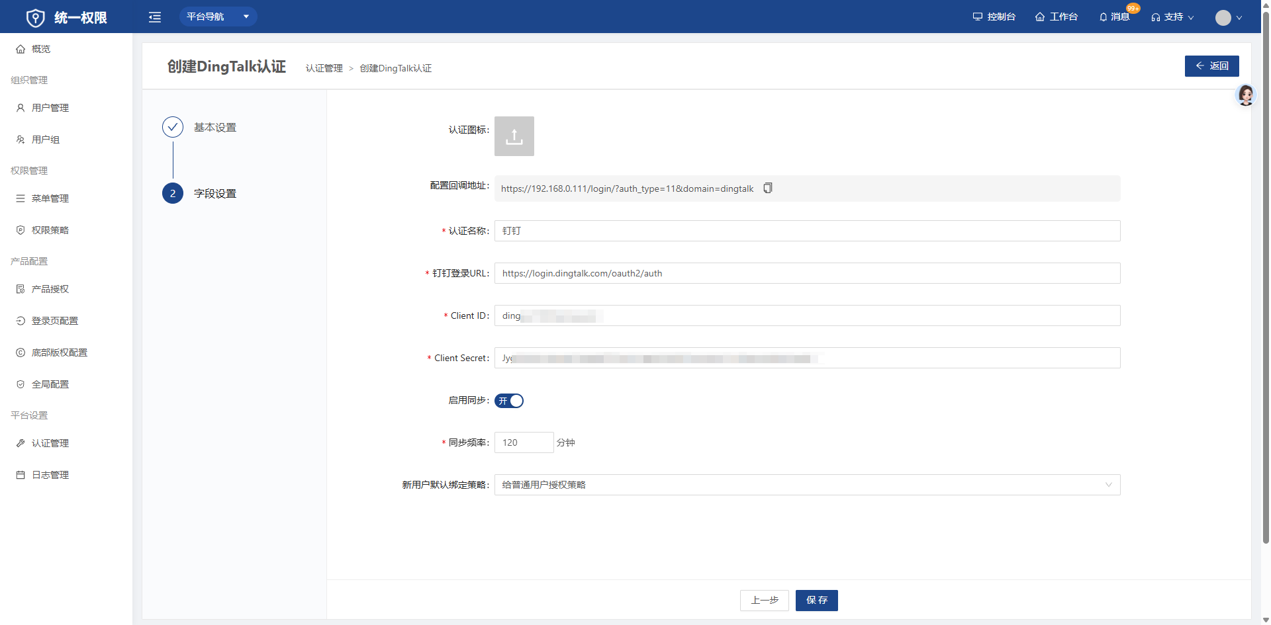This screenshot has width=1271, height=625.
Task: Click the unified-permission shield logo
Action: point(35,18)
